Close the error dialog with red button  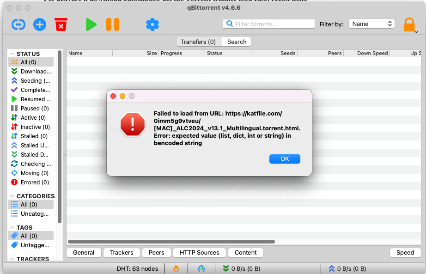pyautogui.click(x=113, y=96)
